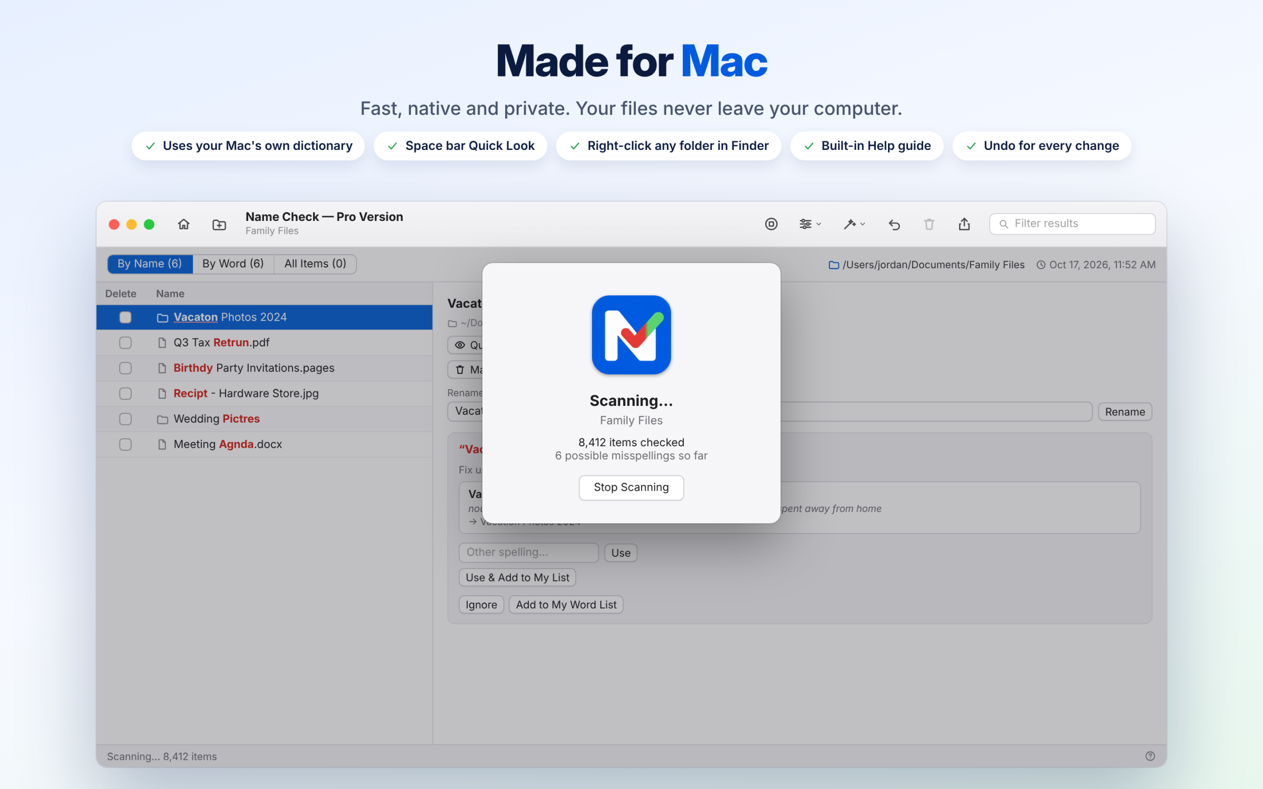Click the Filter results search field

1072,224
